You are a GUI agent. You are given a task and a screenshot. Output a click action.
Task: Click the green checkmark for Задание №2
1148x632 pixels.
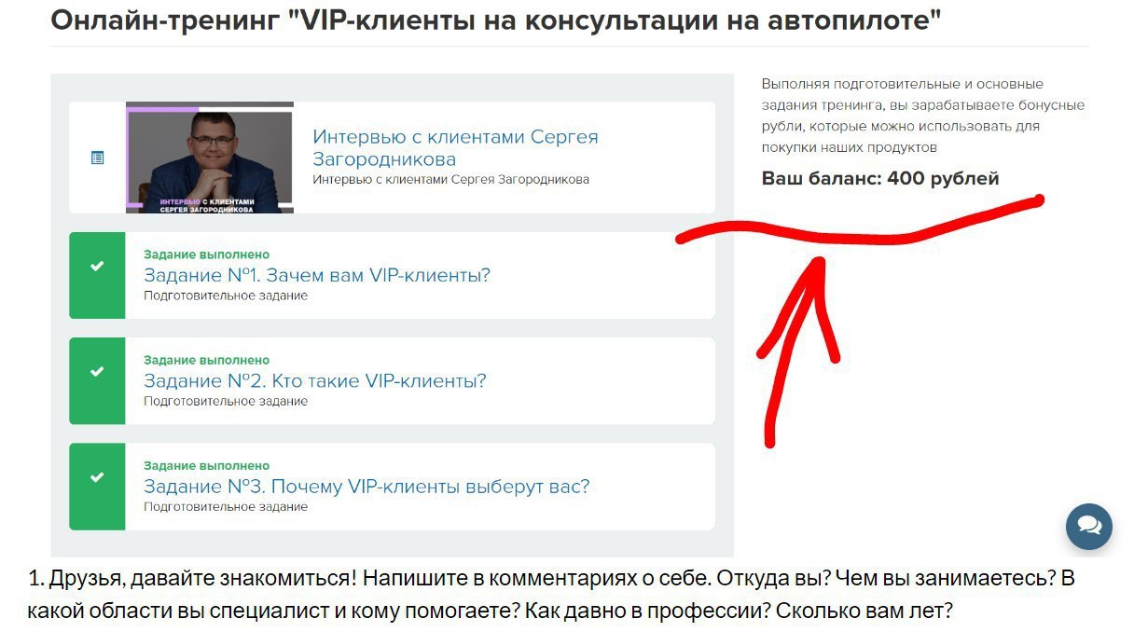pyautogui.click(x=97, y=372)
